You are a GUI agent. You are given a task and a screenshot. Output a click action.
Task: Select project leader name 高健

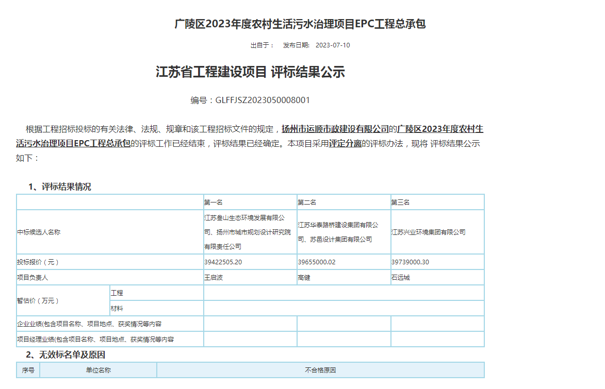tap(304, 278)
